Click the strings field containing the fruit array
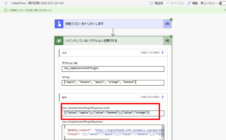The height and width of the screenshot is (140, 226). (113, 82)
